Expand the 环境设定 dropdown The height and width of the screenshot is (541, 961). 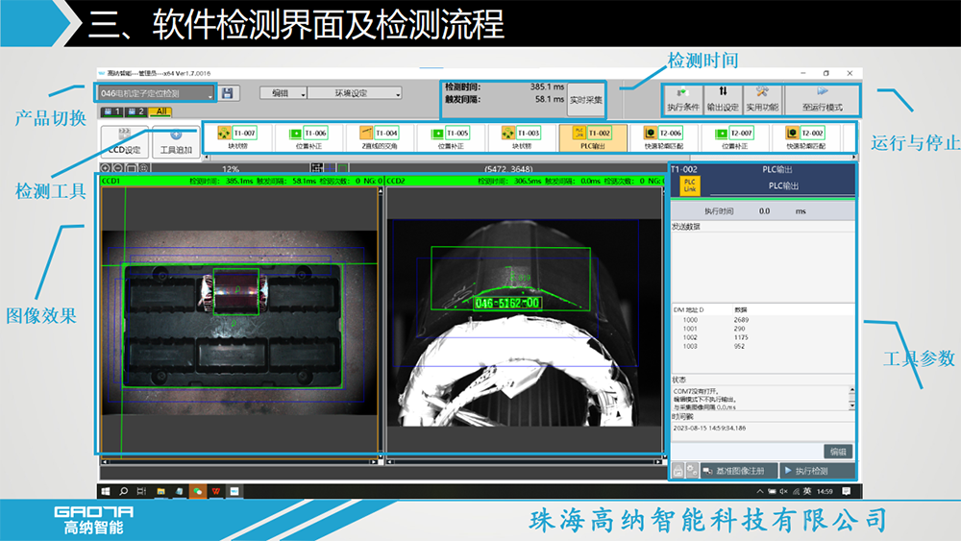click(356, 93)
